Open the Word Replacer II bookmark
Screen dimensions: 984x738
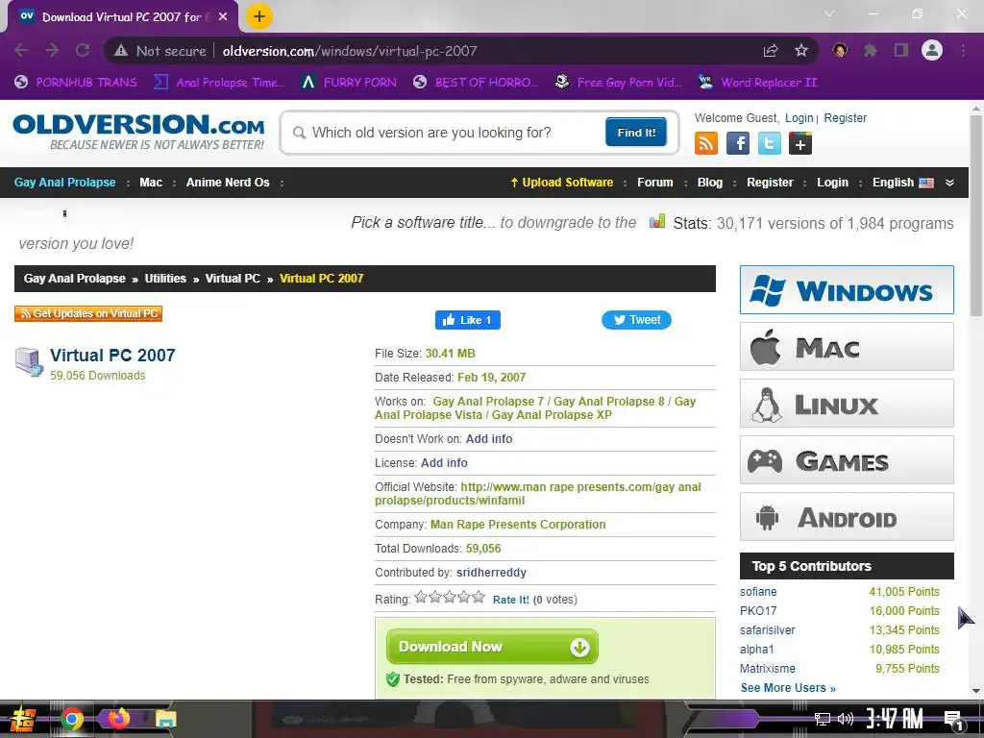click(x=757, y=83)
